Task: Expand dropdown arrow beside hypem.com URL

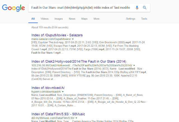Action: (x=63, y=92)
